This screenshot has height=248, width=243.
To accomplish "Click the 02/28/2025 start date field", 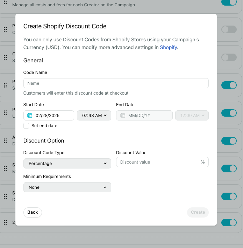I will [49, 116].
